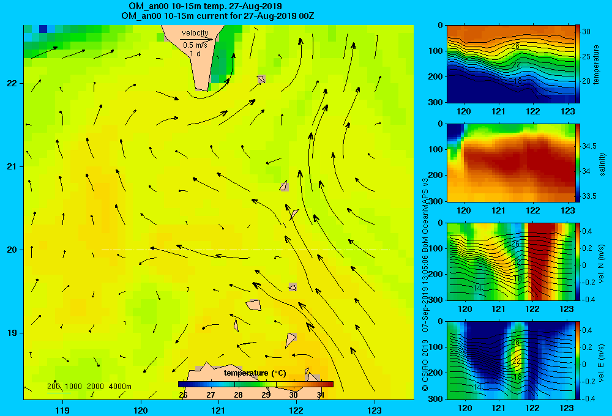Click the '33.5' tick on the salinity color bar
The height and width of the screenshot is (416, 612).
click(589, 196)
